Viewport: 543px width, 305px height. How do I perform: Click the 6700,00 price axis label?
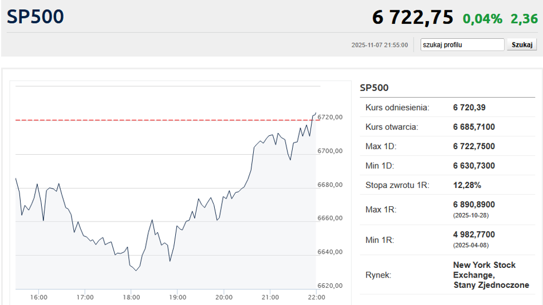coord(330,151)
